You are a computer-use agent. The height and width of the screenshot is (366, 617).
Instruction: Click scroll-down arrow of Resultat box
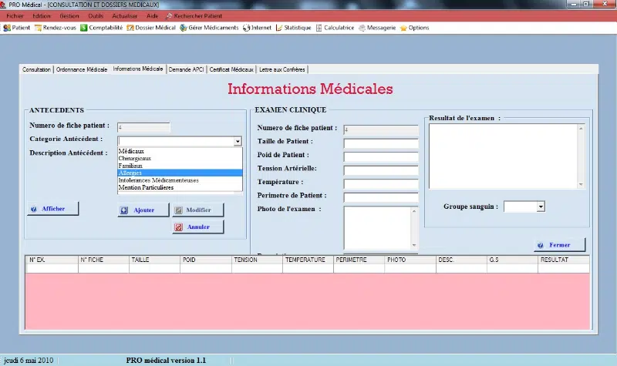[x=581, y=185]
